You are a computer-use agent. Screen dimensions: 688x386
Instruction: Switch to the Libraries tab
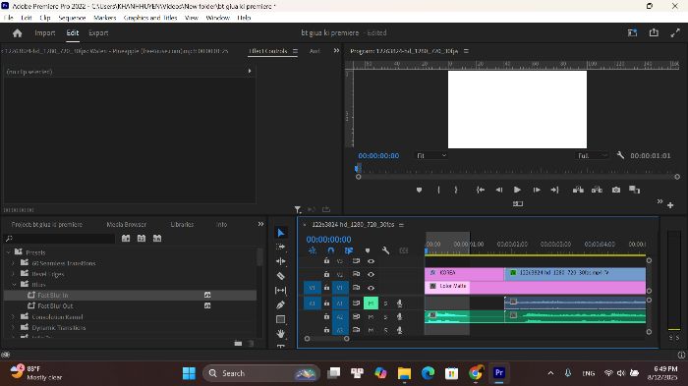(182, 224)
